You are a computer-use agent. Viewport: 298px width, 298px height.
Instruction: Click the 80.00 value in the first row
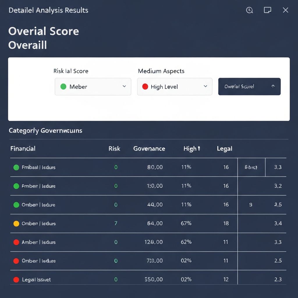tap(154, 167)
